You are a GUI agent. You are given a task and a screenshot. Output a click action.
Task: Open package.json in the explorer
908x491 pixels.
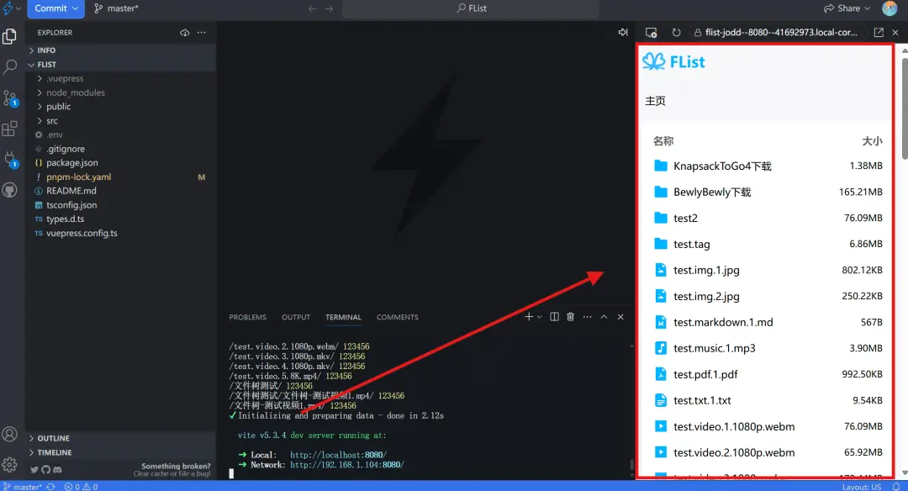(71, 163)
